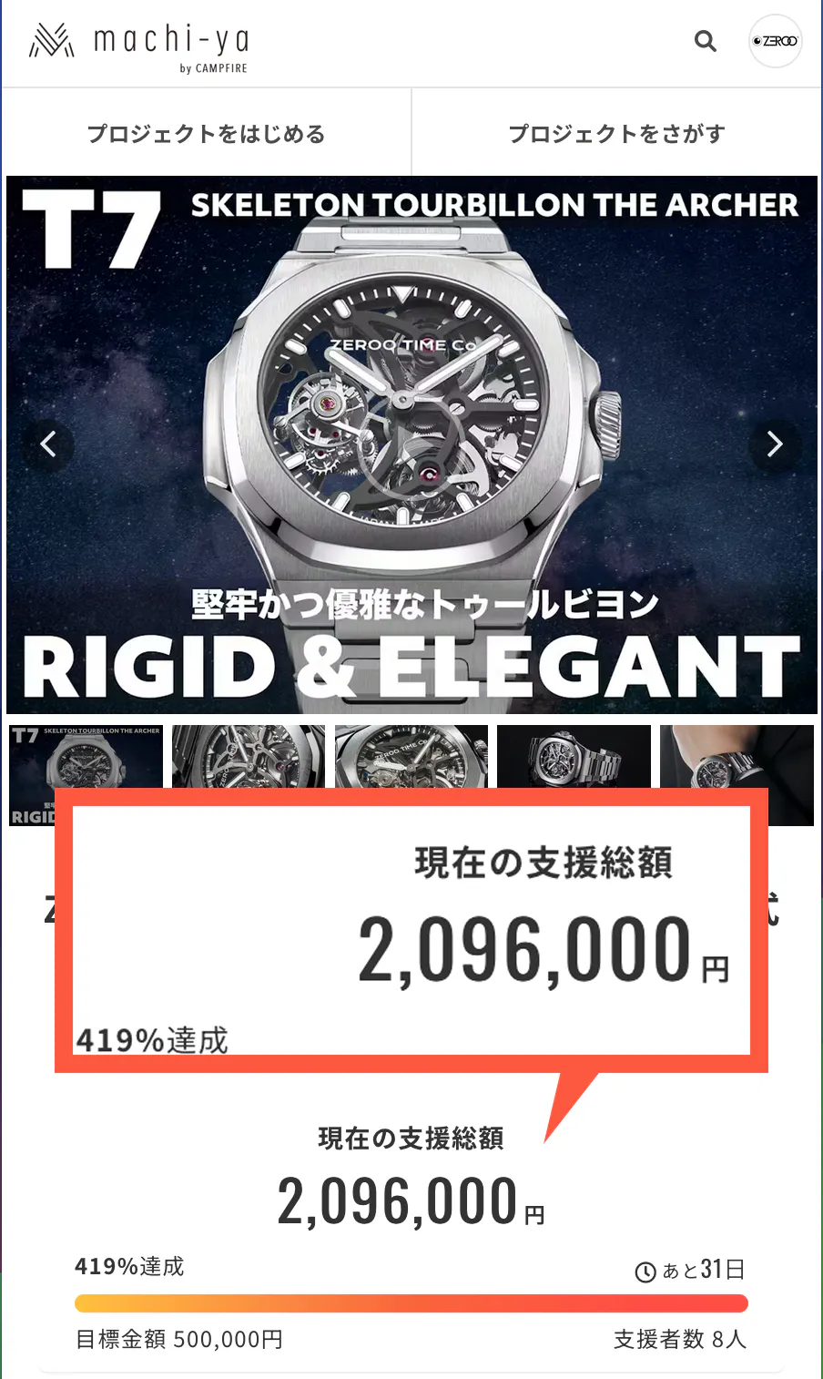Click the orange funding progress bar
The image size is (823, 1379).
click(411, 1303)
